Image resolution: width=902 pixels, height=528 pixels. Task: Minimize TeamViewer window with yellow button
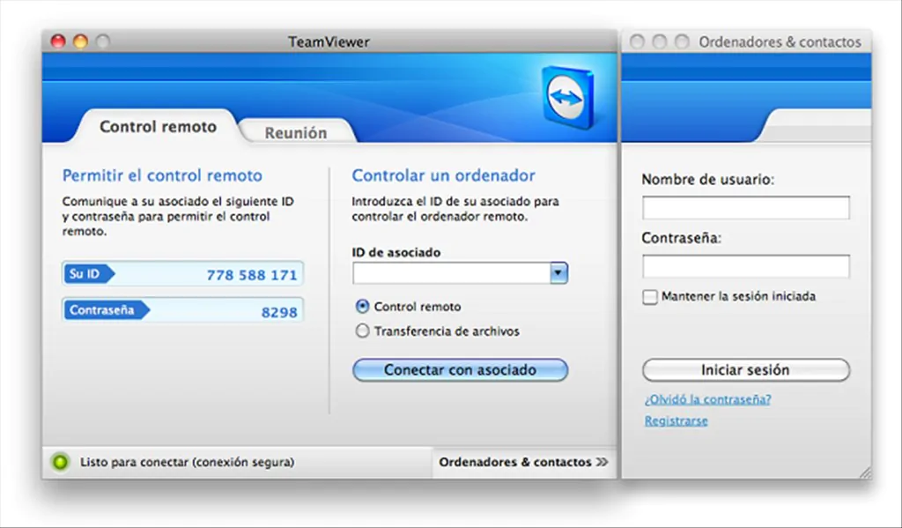[x=80, y=41]
